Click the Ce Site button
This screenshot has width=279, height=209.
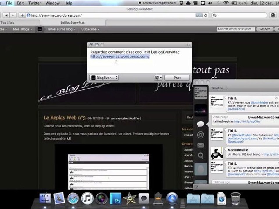pyautogui.click(x=265, y=29)
